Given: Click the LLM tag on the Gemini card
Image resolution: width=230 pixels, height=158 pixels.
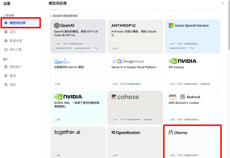Looking at the screenshot, I should [58, 84].
